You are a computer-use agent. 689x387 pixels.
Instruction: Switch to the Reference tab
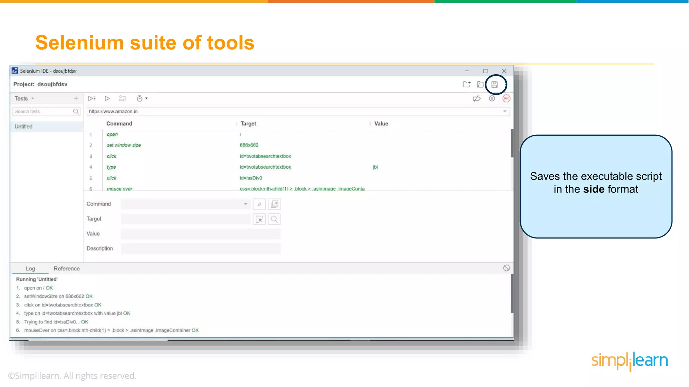point(67,268)
